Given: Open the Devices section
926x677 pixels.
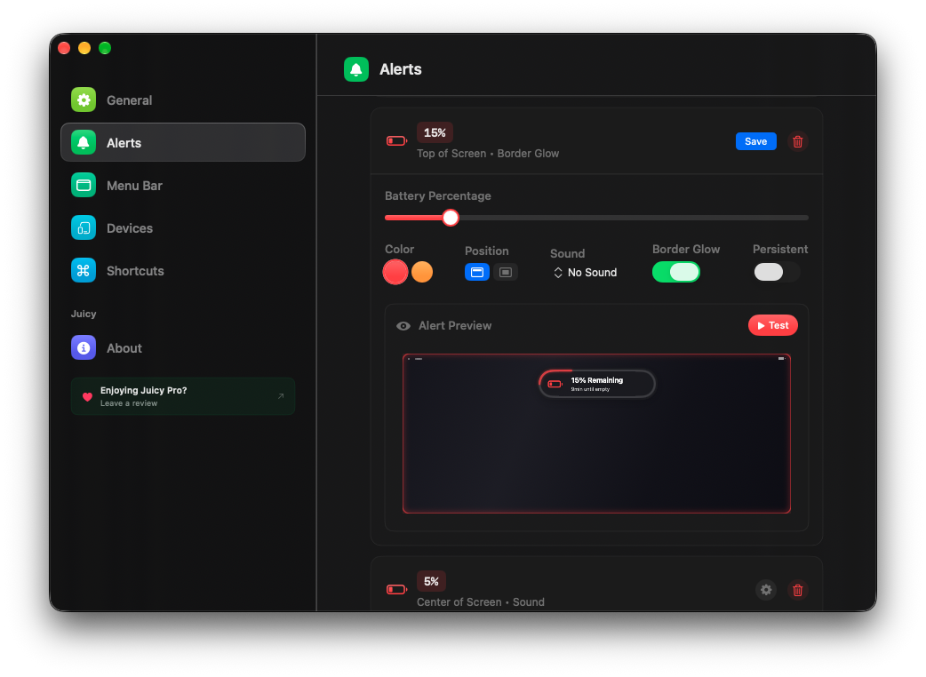Looking at the screenshot, I should (x=183, y=227).
